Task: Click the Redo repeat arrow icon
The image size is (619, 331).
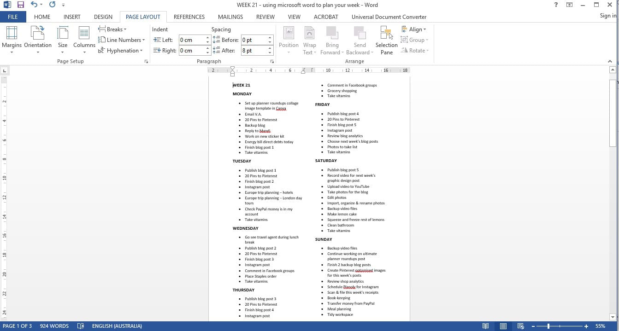Action: pos(52,5)
